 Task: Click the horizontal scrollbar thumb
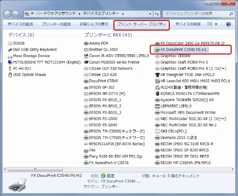tap(35, 169)
